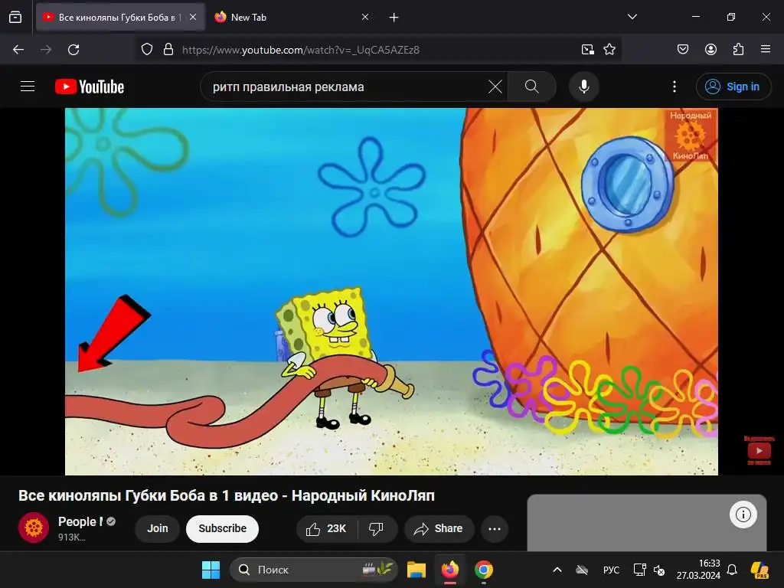Open the clock and calendar 16:33
This screenshot has height=588, width=784.
(698, 570)
